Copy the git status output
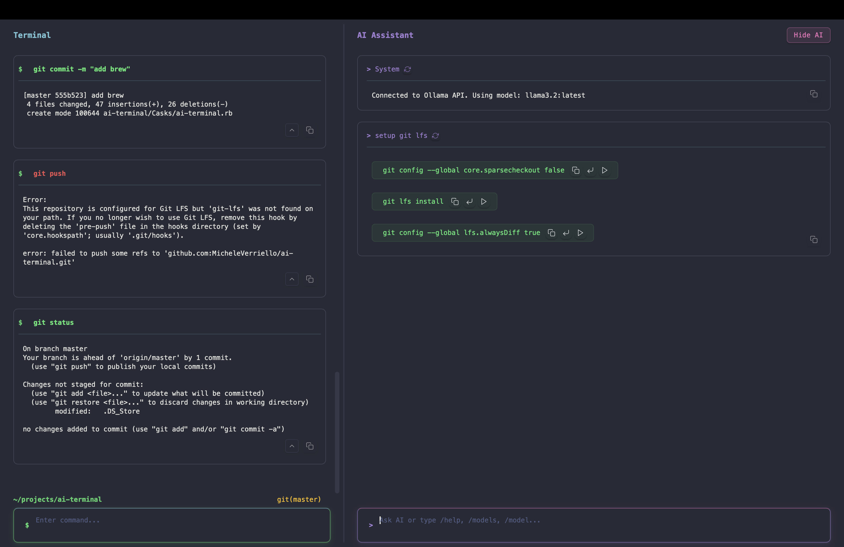The image size is (844, 547). coord(310,446)
